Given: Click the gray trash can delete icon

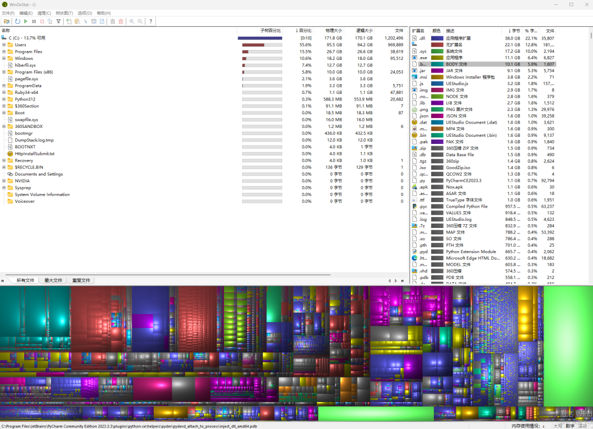Looking at the screenshot, I should [x=113, y=21].
